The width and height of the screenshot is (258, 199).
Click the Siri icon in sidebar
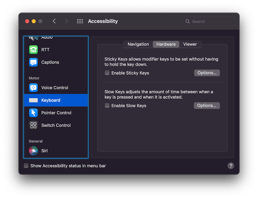pyautogui.click(x=33, y=151)
